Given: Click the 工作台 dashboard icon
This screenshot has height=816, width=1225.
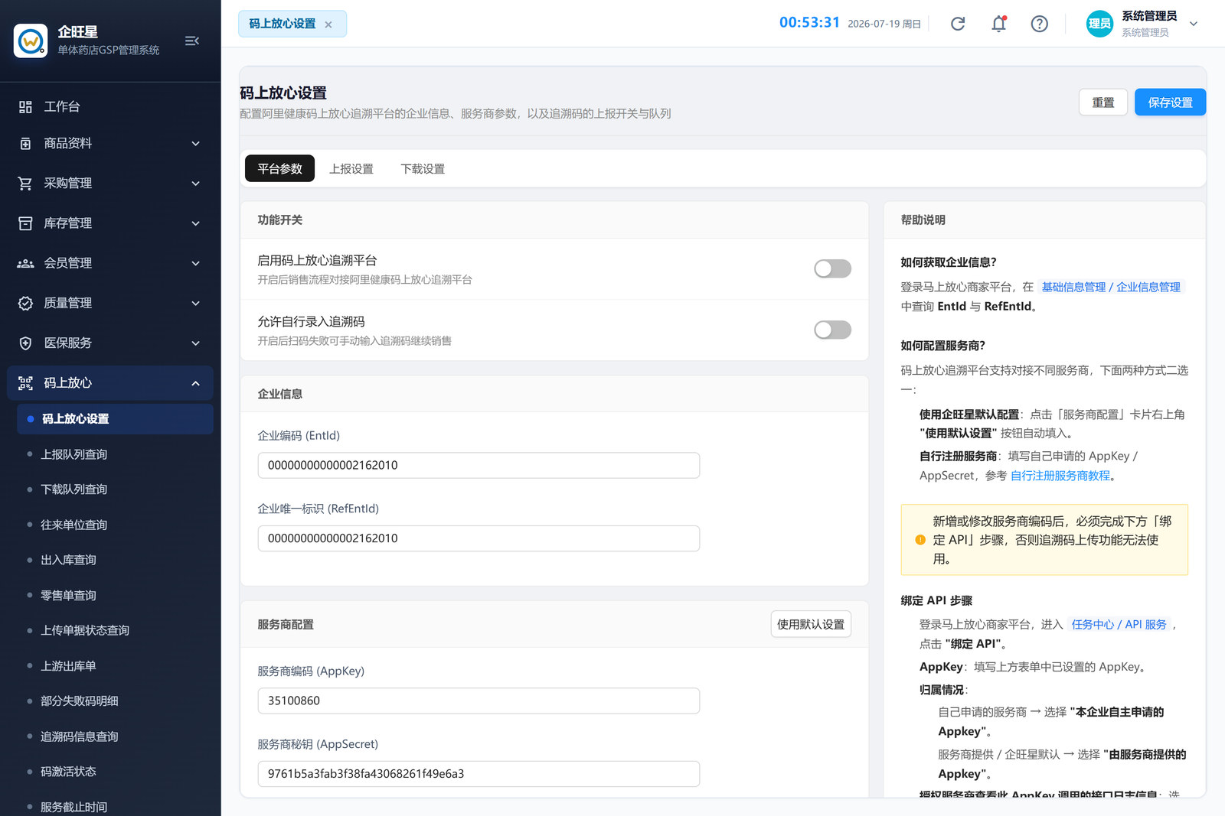Looking at the screenshot, I should 25,107.
